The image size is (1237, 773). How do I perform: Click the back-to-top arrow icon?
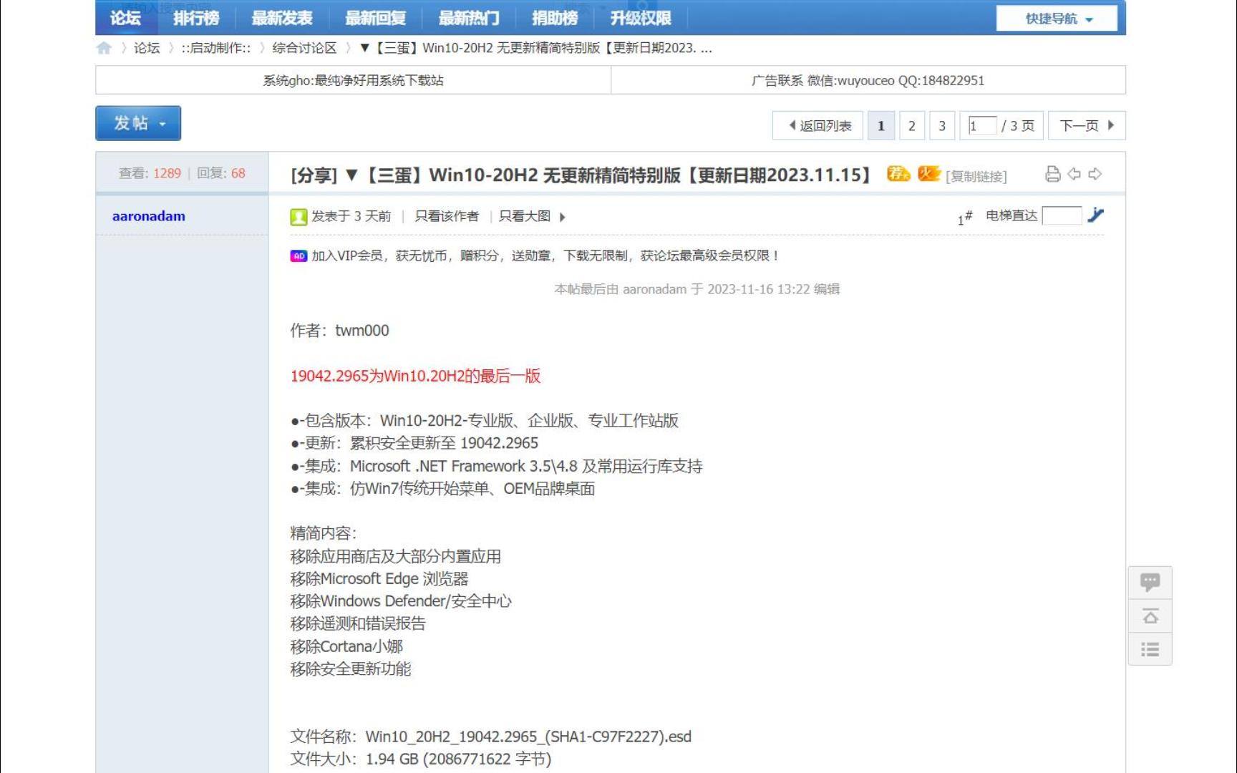[x=1150, y=616]
